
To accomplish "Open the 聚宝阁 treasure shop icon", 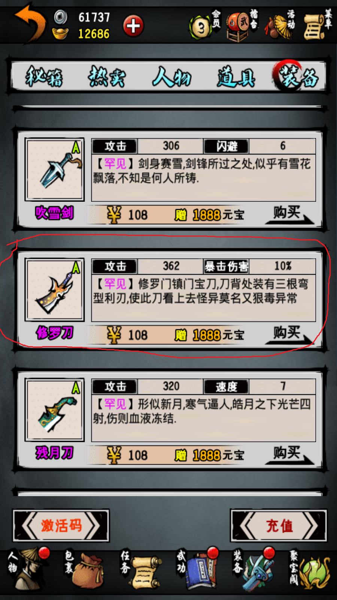I will tap(309, 570).
